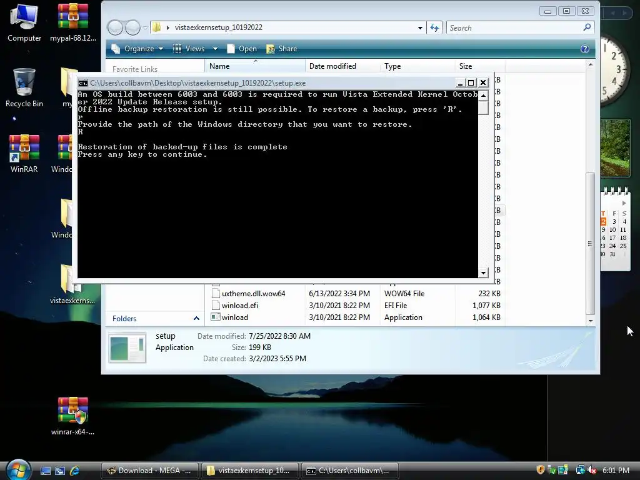Click the Explorer file list scroll up arrow

pos(590,64)
